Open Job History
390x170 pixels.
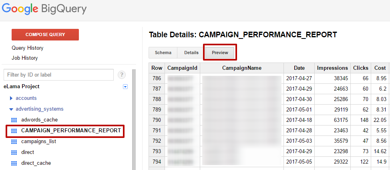pos(25,58)
